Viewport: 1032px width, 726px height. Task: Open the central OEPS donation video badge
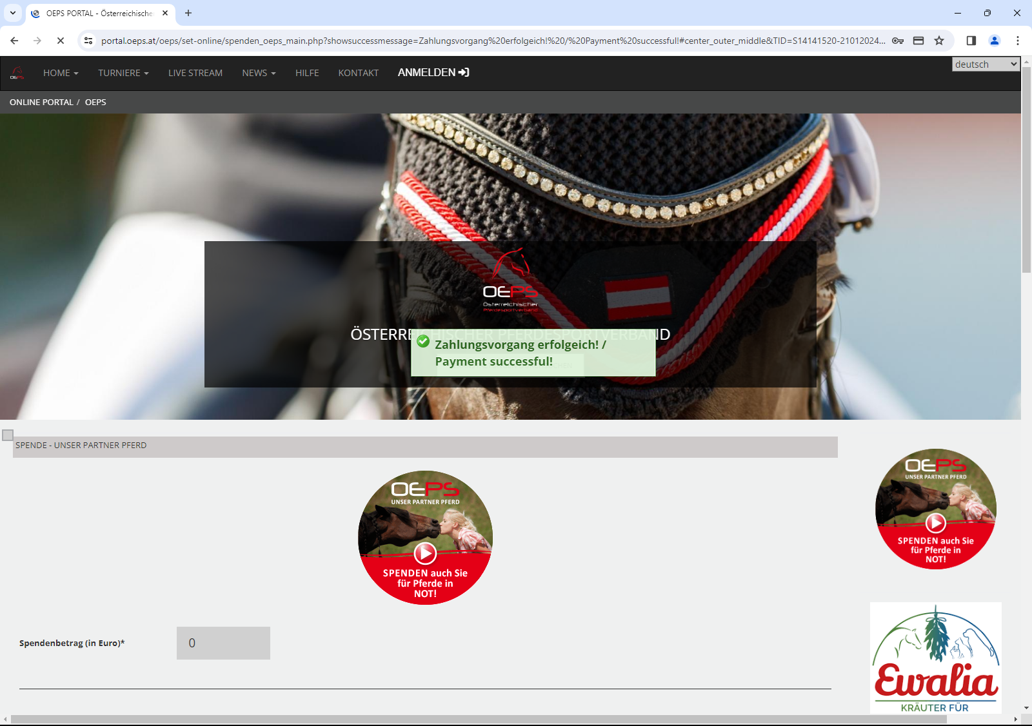(x=425, y=538)
